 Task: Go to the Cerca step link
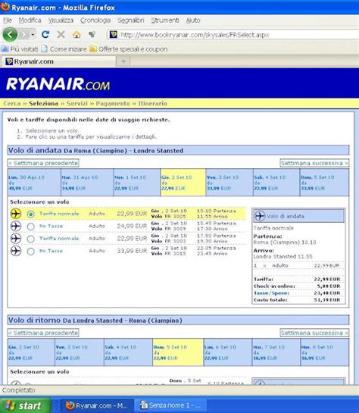(x=12, y=104)
